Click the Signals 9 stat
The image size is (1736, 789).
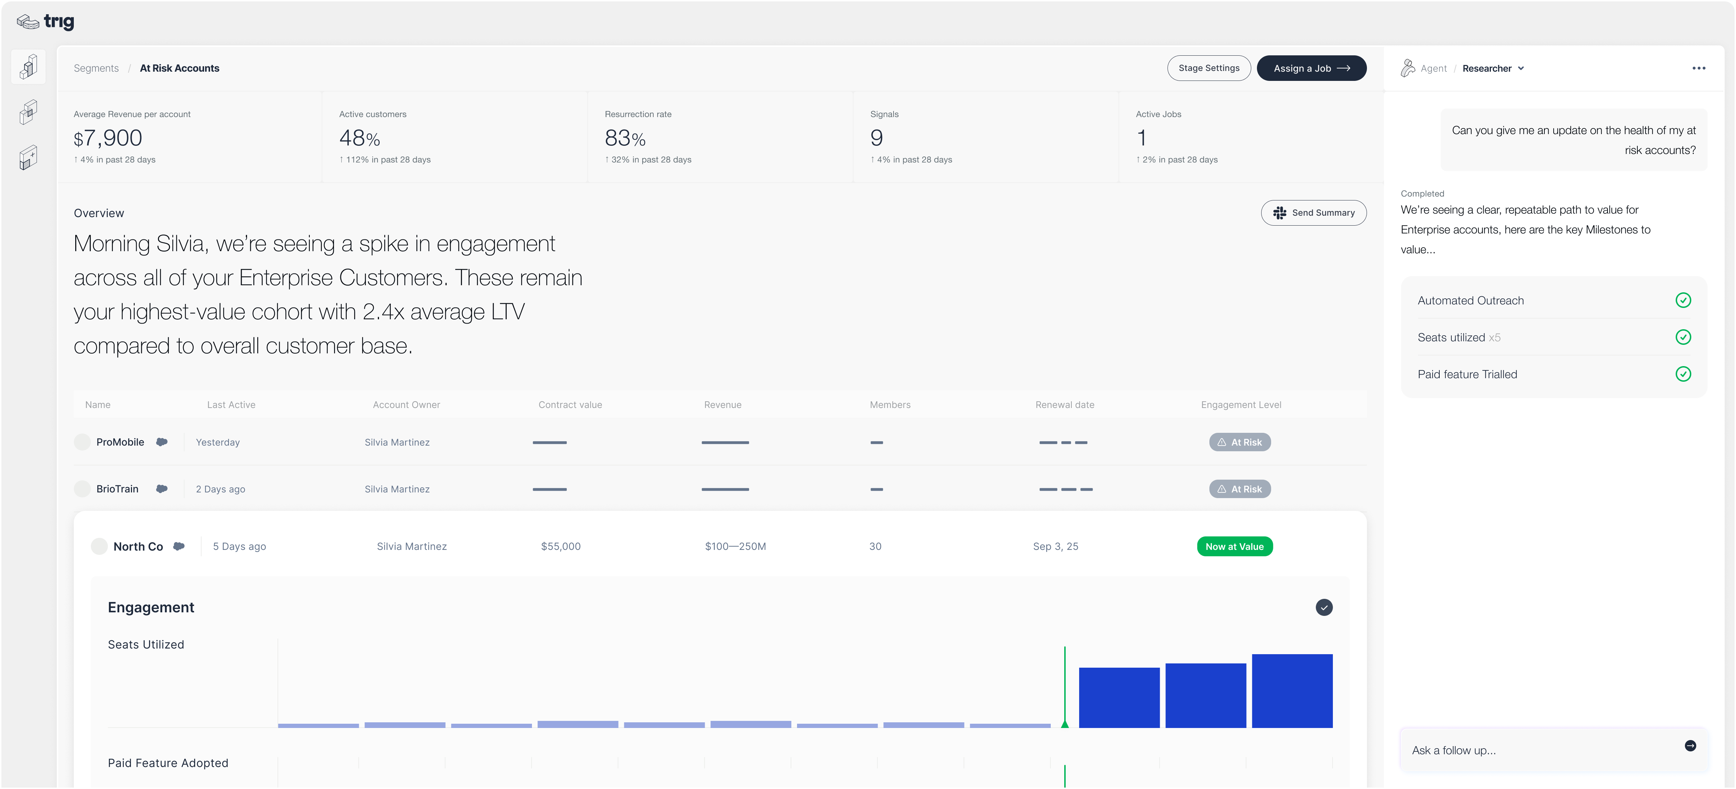pos(986,137)
